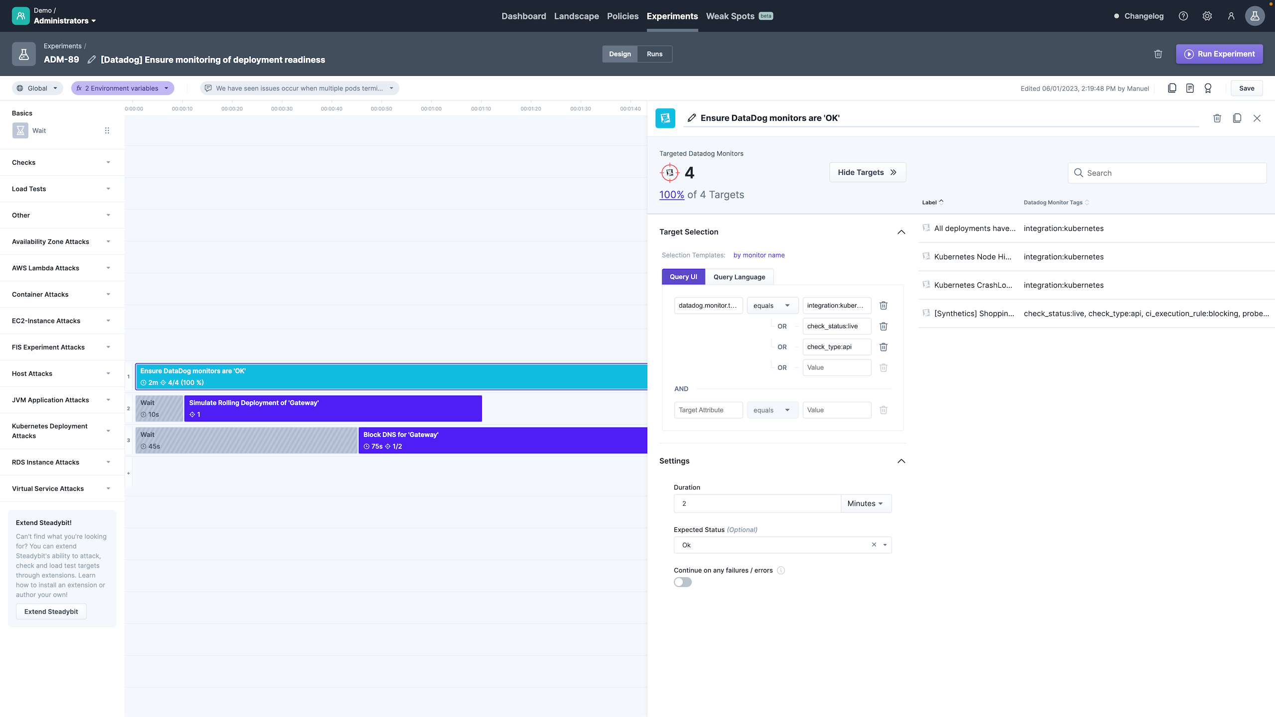Click the pencil icon beside step name
Viewport: 1275px width, 717px height.
(x=692, y=118)
